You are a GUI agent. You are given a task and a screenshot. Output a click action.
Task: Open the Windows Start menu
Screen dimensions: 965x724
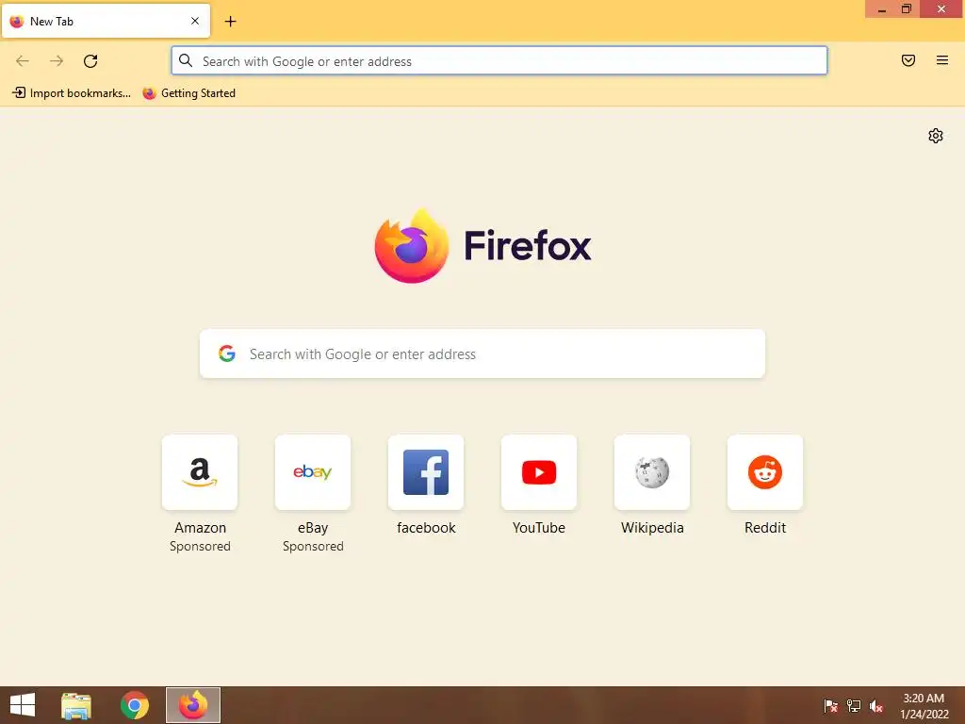point(23,705)
